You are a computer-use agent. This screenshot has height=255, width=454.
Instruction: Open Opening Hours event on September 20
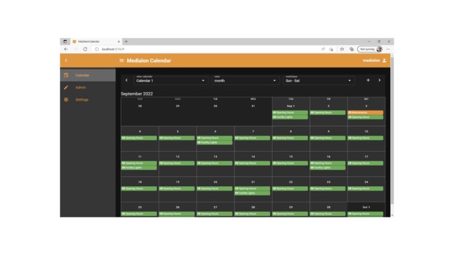(214, 188)
